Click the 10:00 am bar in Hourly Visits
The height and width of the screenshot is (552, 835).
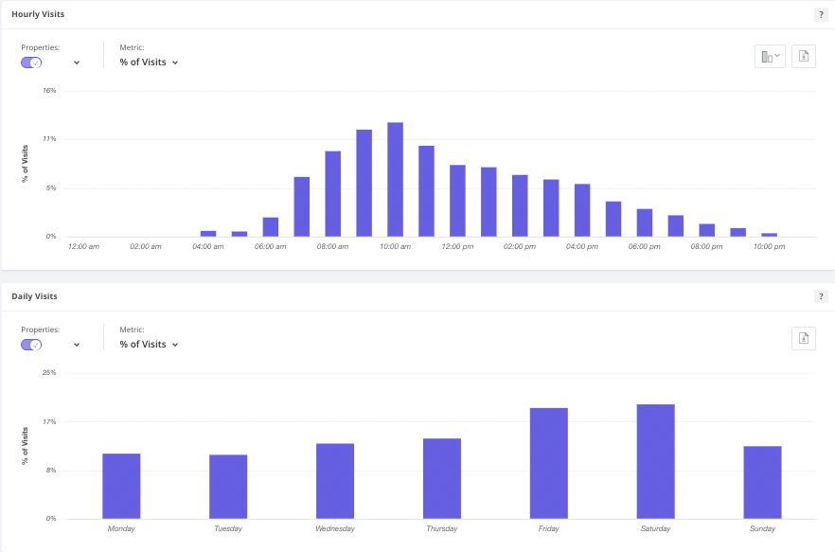(394, 180)
